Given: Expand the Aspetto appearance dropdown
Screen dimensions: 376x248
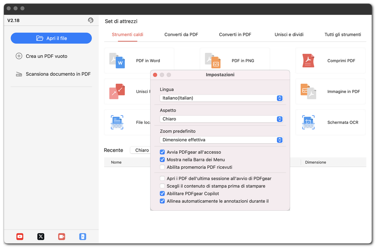Looking at the screenshot, I should [221, 119].
